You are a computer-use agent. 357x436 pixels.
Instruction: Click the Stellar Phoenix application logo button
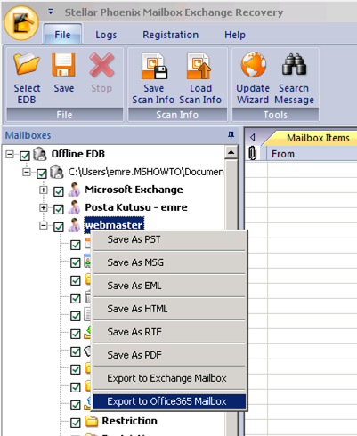pos(21,23)
